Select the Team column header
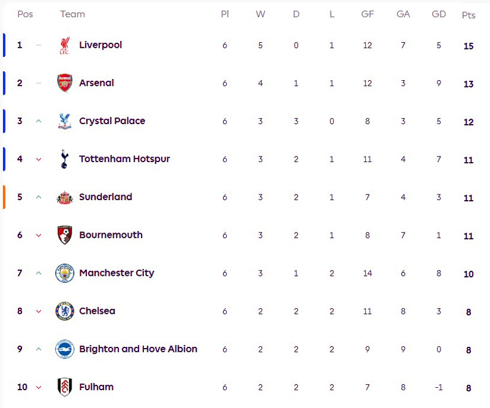Screen dimensions: 490x408 point(73,14)
